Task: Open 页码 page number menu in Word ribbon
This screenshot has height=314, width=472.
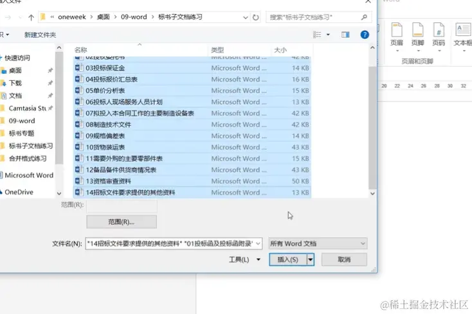Action: point(439,37)
